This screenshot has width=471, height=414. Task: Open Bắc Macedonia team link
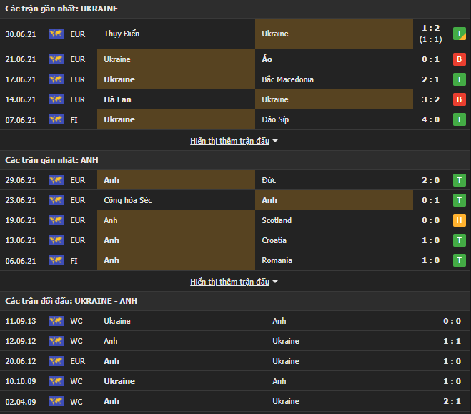288,79
